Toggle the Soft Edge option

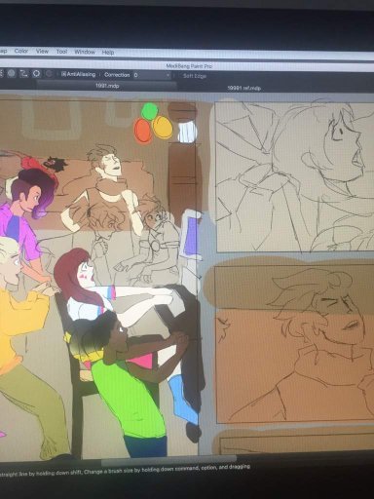click(x=195, y=76)
